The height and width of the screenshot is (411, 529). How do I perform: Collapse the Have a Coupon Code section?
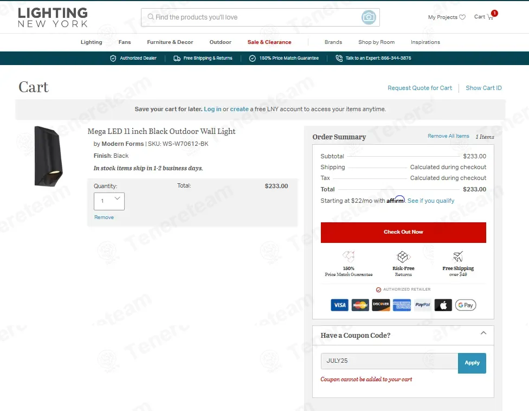[x=483, y=333]
